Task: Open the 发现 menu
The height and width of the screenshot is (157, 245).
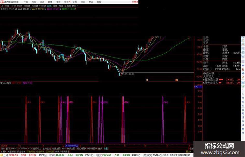Action: pyautogui.click(x=67, y=2)
